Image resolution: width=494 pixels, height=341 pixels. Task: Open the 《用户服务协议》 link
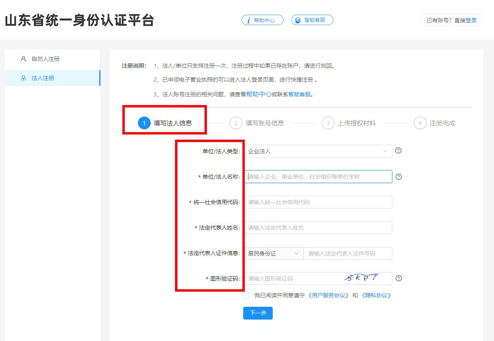(329, 295)
